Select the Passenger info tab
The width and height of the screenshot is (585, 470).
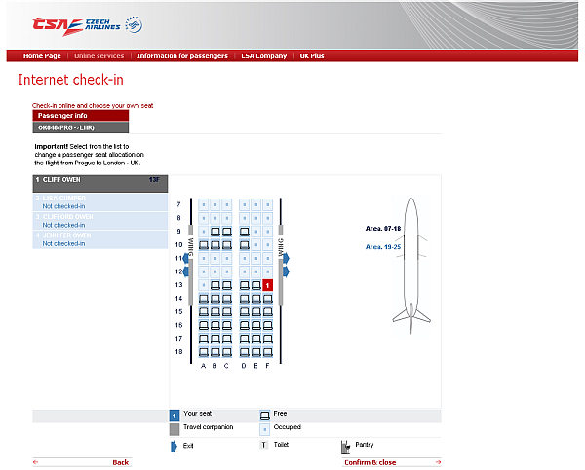[81, 115]
